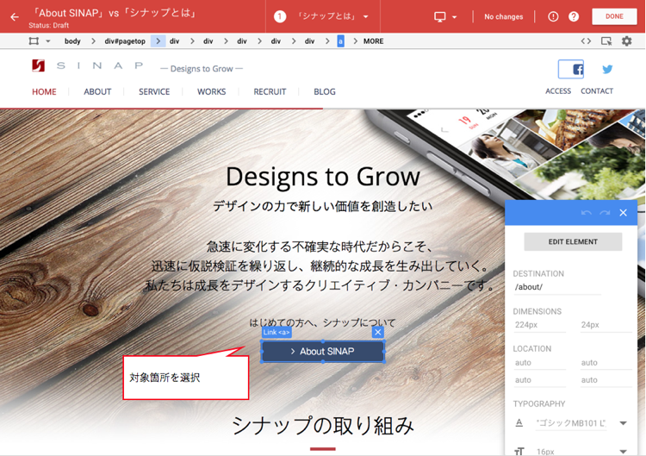Click the DONE button
The width and height of the screenshot is (646, 456).
tap(614, 16)
